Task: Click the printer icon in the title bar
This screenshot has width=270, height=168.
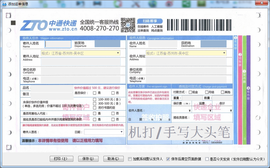Action: (4, 4)
